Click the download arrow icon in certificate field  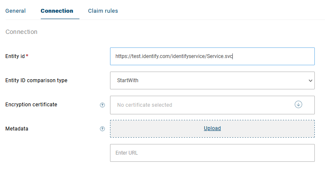pyautogui.click(x=298, y=105)
